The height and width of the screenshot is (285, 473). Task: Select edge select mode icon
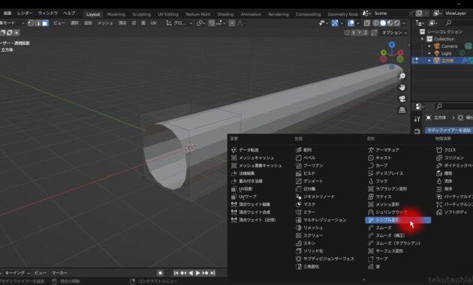(x=38, y=23)
